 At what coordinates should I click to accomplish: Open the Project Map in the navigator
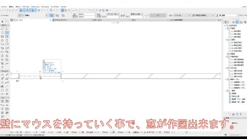click(x=233, y=22)
